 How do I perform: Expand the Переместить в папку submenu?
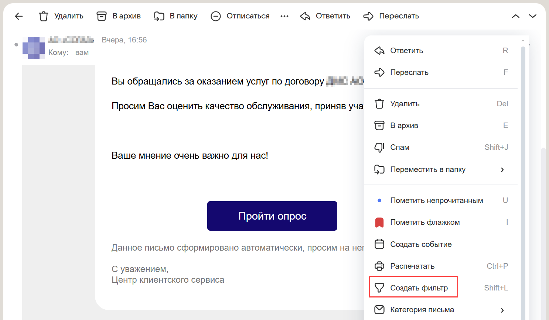(x=502, y=170)
